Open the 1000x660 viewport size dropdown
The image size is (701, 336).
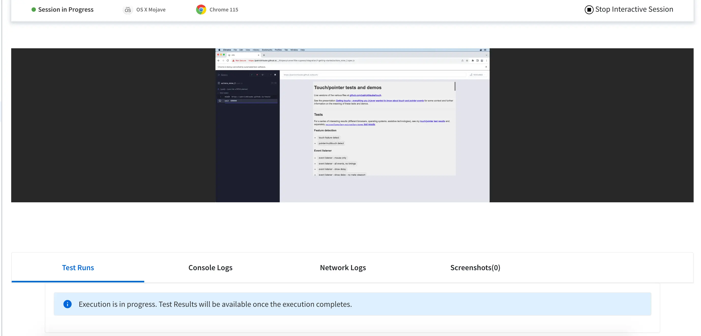pyautogui.click(x=478, y=75)
